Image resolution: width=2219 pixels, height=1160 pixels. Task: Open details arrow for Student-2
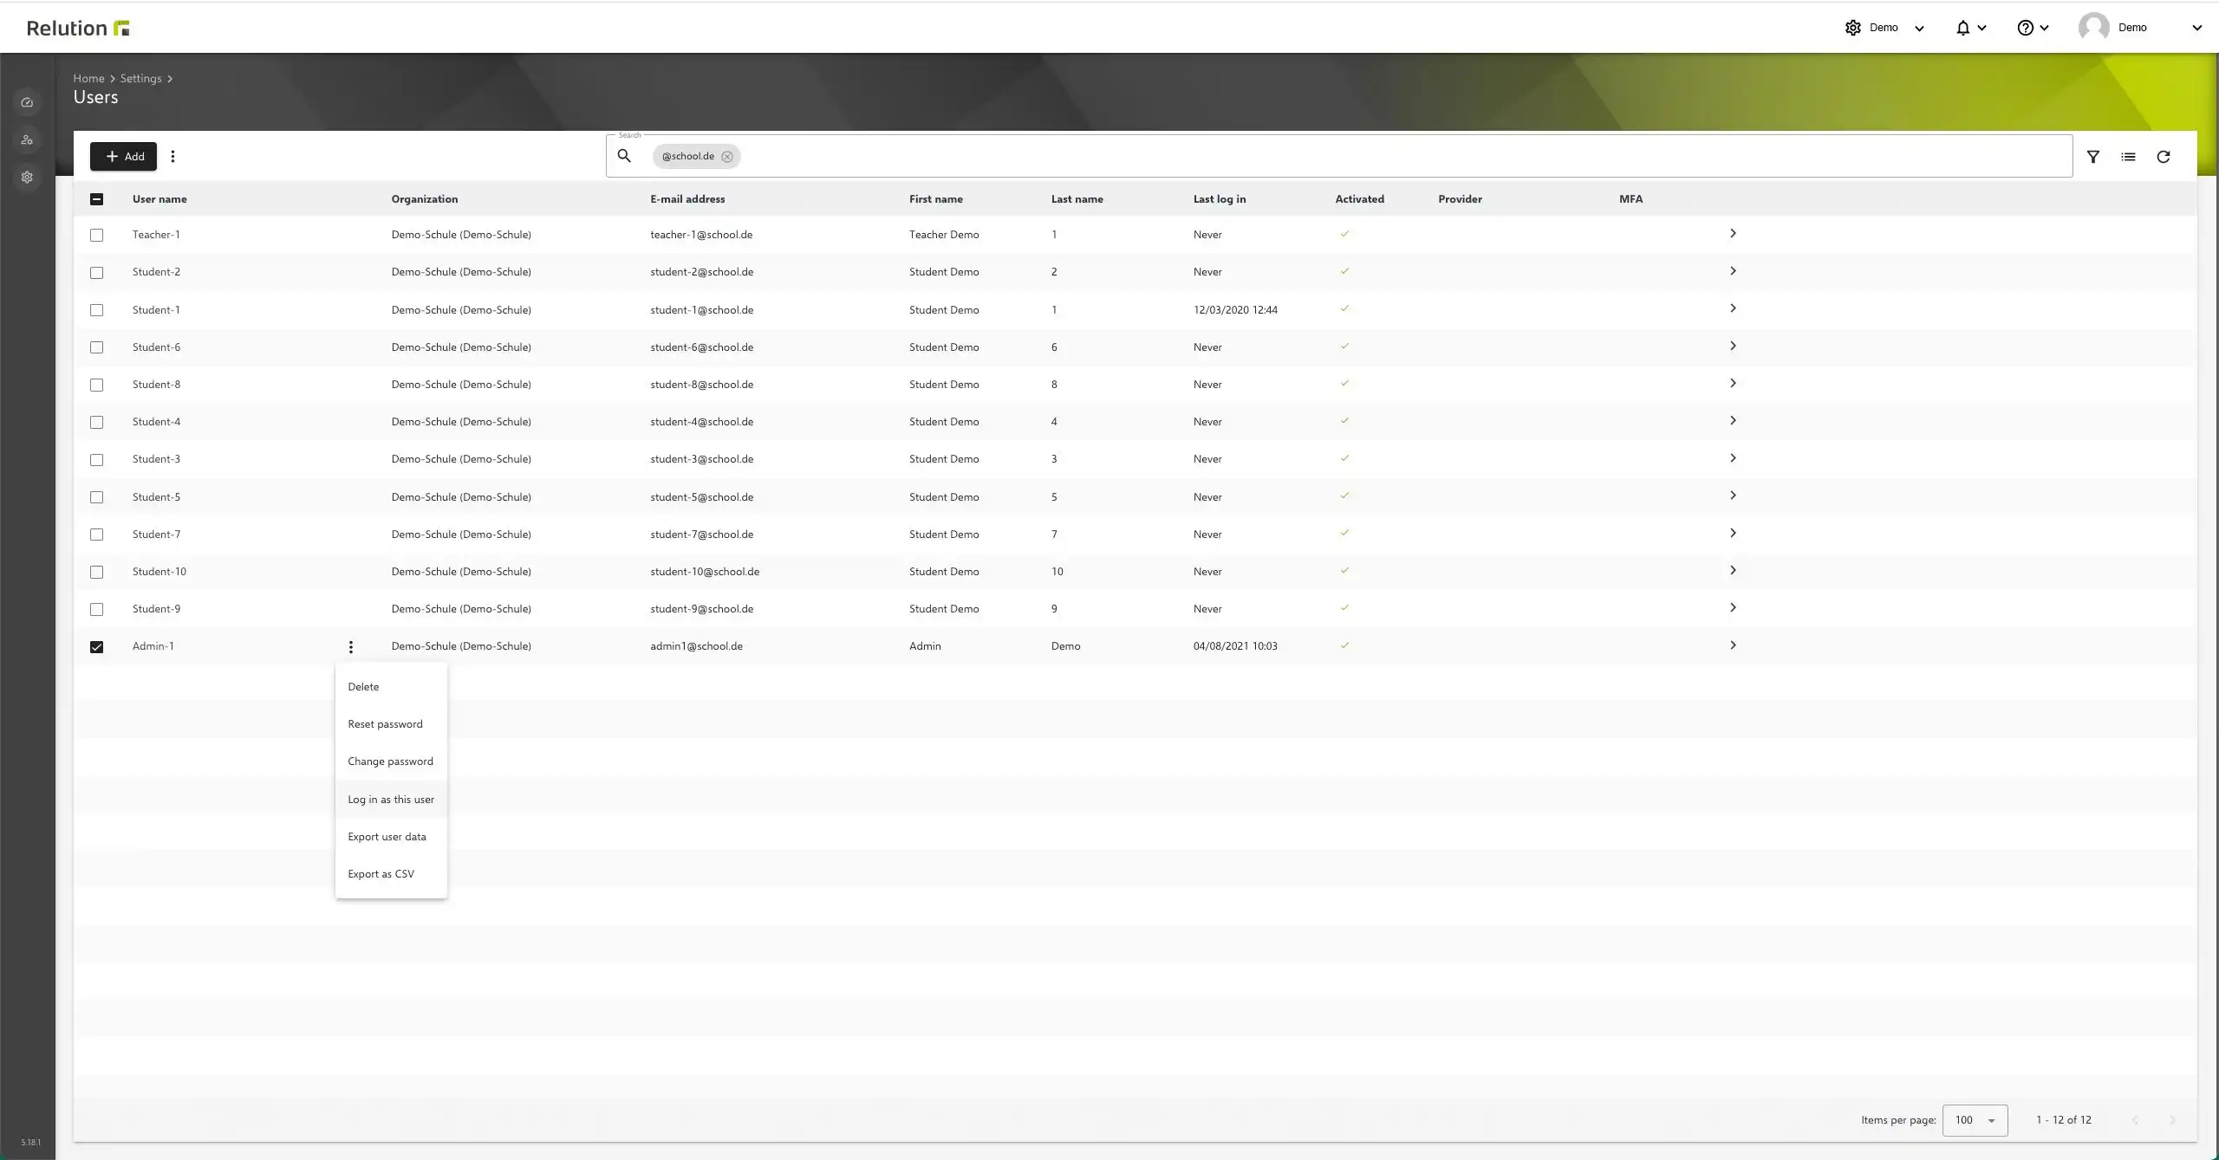1733,271
